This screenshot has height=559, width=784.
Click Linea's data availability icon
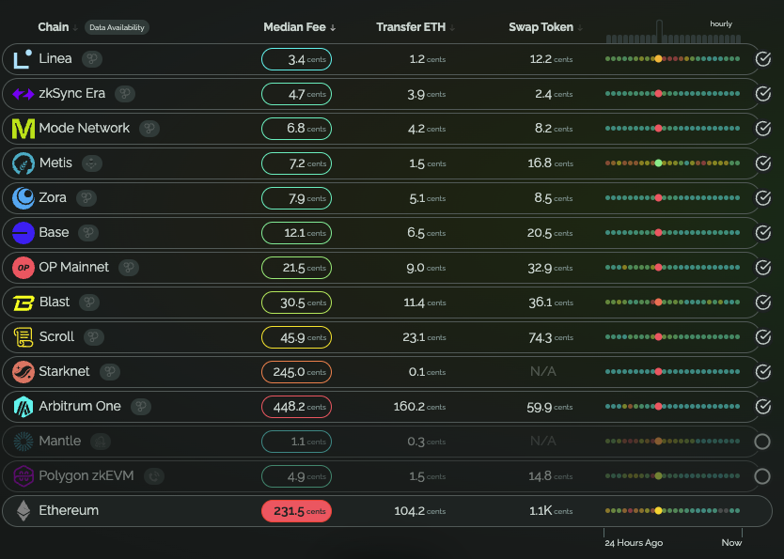[x=92, y=59]
